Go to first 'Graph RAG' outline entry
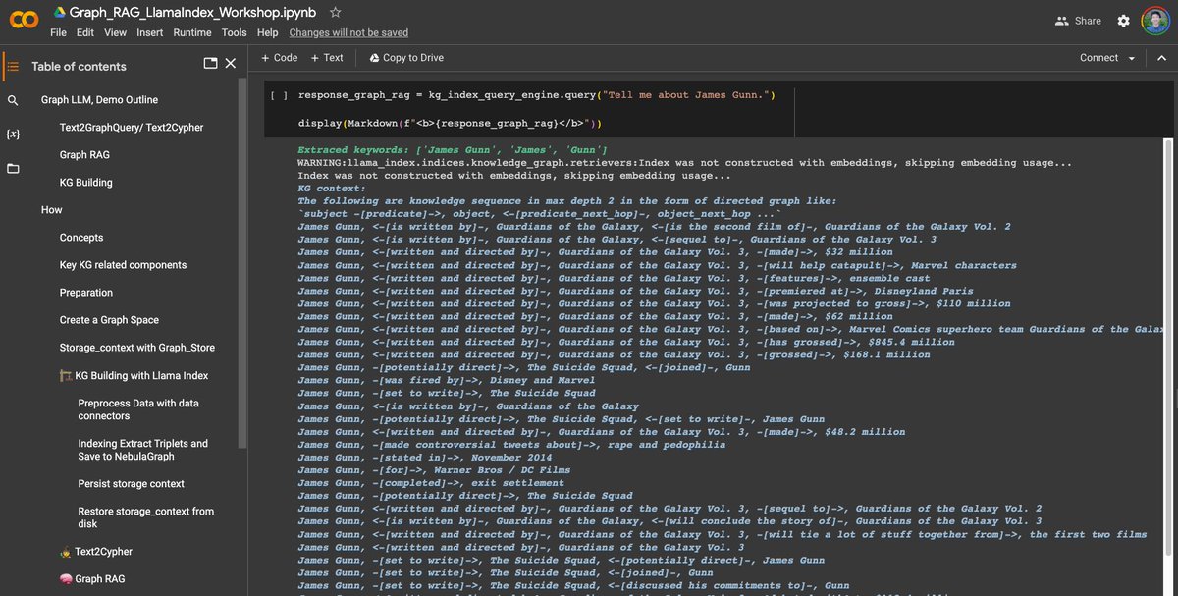 coord(84,155)
